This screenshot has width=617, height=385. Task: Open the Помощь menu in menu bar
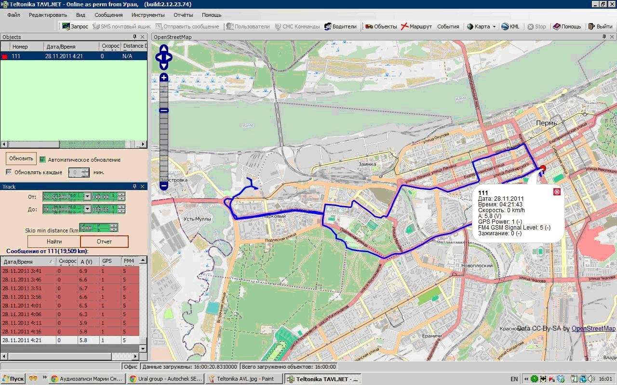tap(212, 15)
